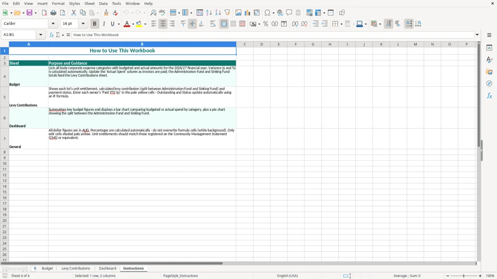Click into the formula input line
497x279 pixels.
click(273, 35)
